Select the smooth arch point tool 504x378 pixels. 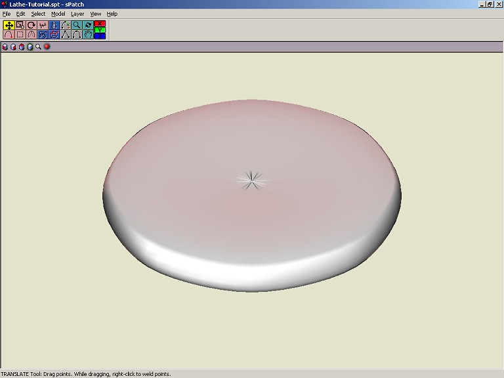[77, 34]
